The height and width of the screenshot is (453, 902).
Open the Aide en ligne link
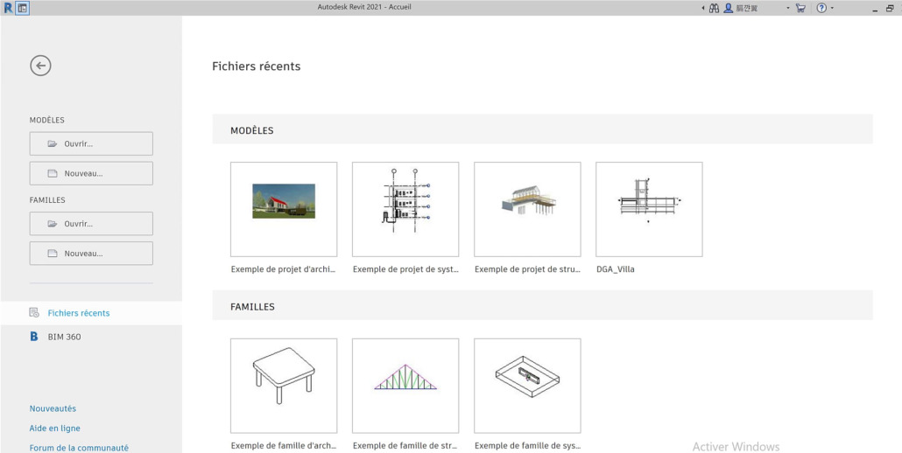[54, 429]
